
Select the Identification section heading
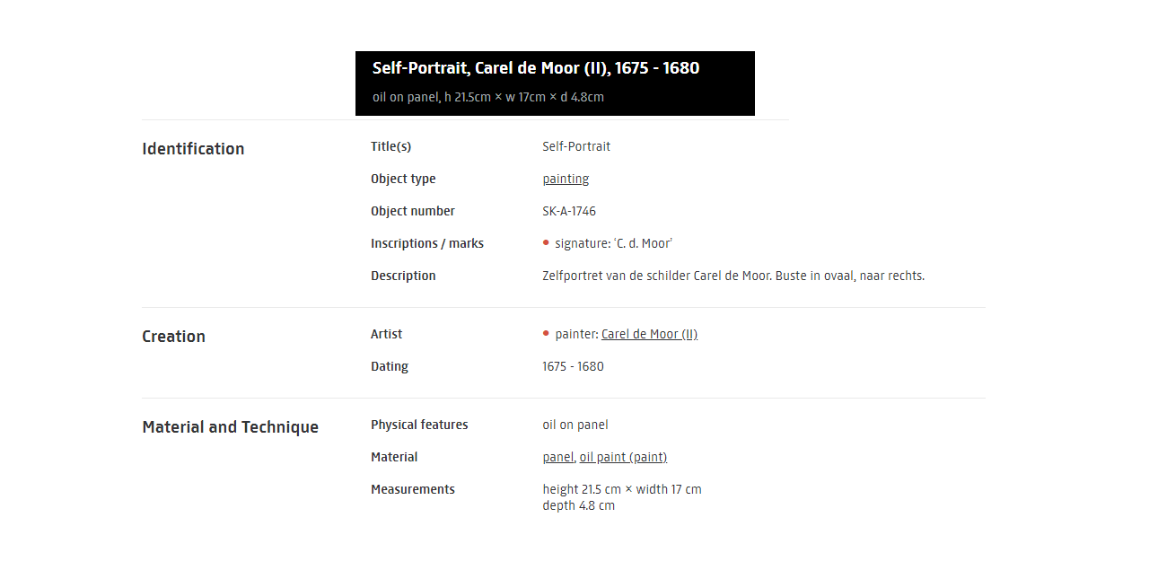193,149
